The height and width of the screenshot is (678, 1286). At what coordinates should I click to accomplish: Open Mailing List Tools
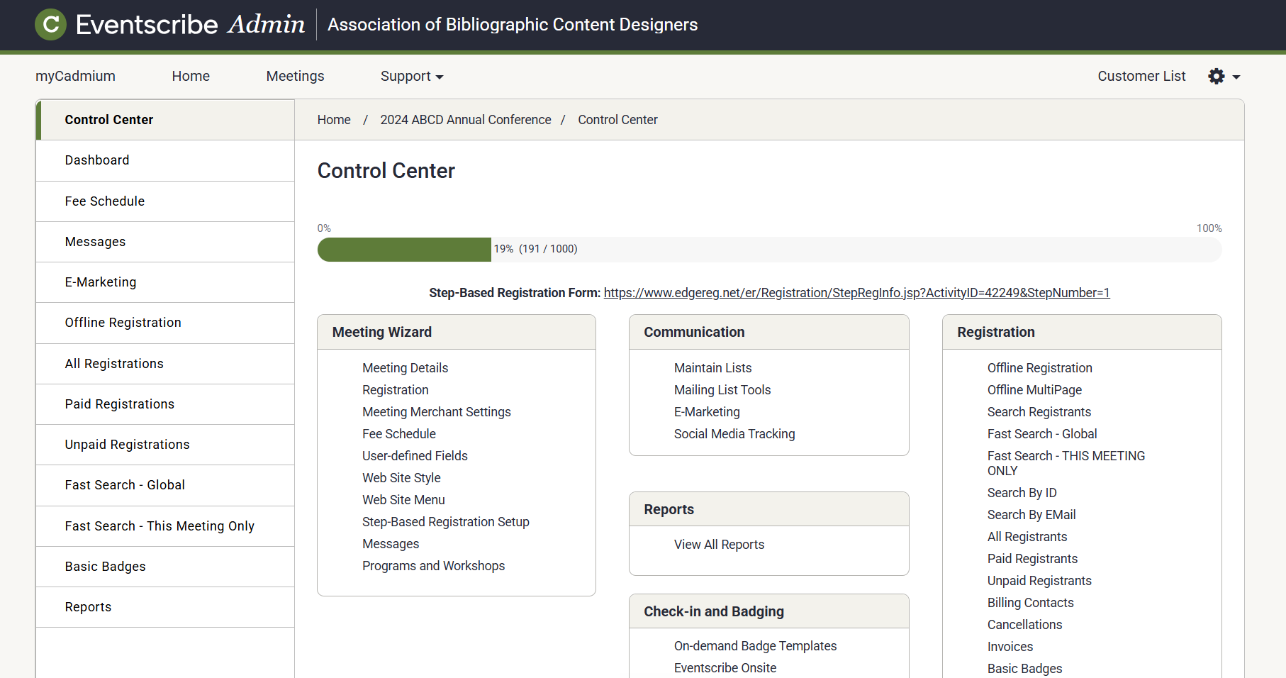coord(722,390)
